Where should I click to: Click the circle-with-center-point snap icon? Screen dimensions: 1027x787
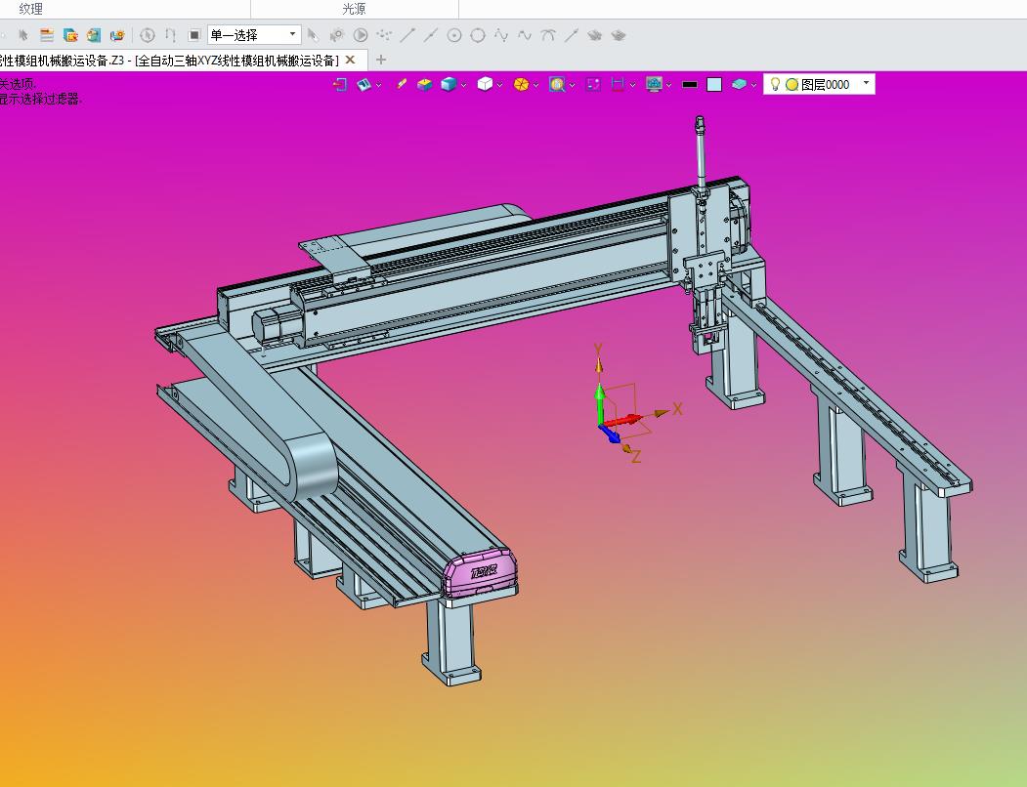click(454, 35)
